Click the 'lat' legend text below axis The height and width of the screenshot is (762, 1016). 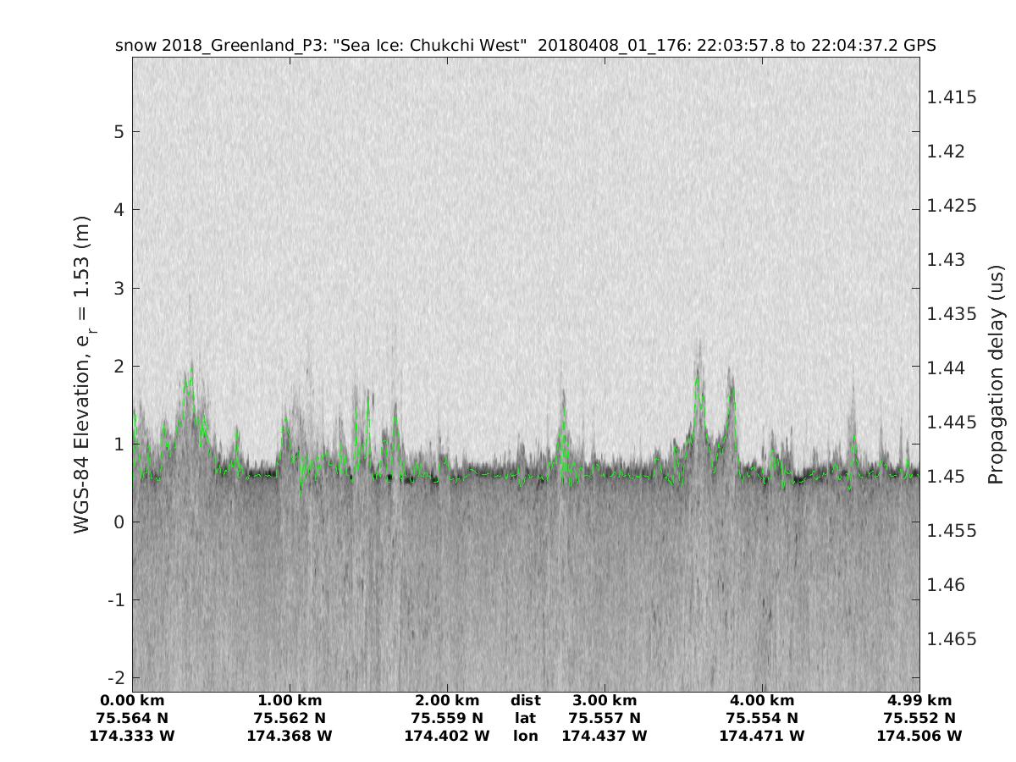coord(526,719)
